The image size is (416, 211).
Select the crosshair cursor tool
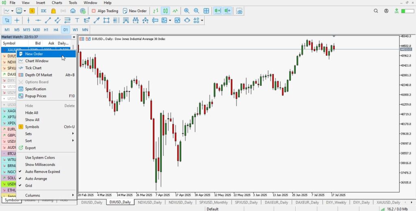(x=17, y=20)
